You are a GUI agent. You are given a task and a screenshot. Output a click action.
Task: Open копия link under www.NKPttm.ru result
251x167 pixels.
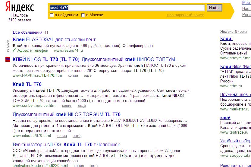pyautogui.click(x=73, y=76)
